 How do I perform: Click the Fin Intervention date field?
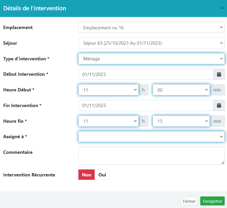(x=146, y=105)
